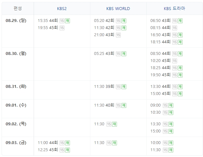Click the KBS2 column header
The width and height of the screenshot is (203, 157).
(x=62, y=8)
